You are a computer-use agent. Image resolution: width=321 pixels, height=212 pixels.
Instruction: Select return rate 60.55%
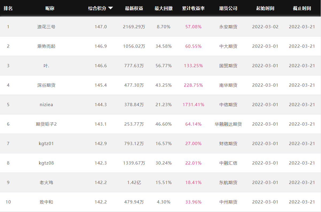pos(194,46)
